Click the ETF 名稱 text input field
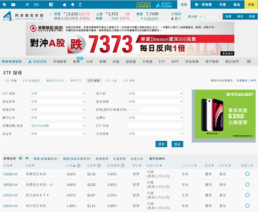 156,126
